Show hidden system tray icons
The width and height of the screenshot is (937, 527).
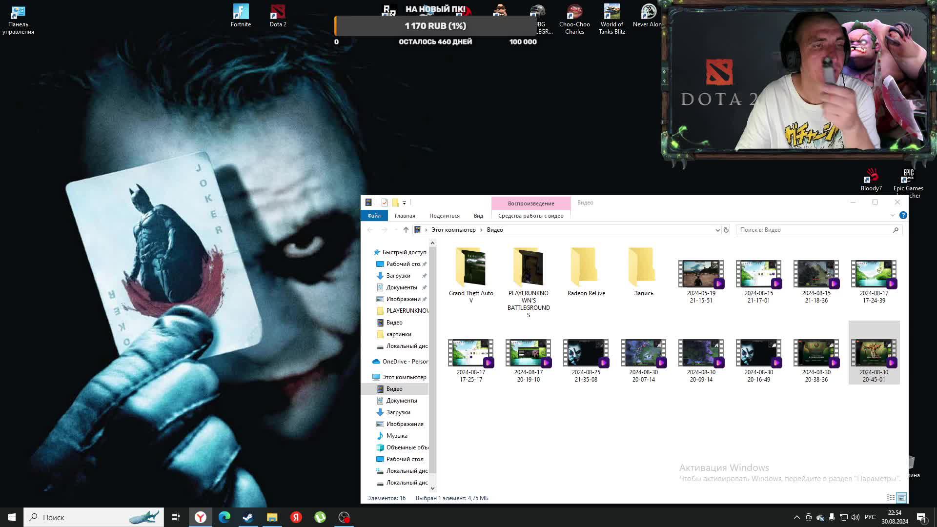[797, 517]
